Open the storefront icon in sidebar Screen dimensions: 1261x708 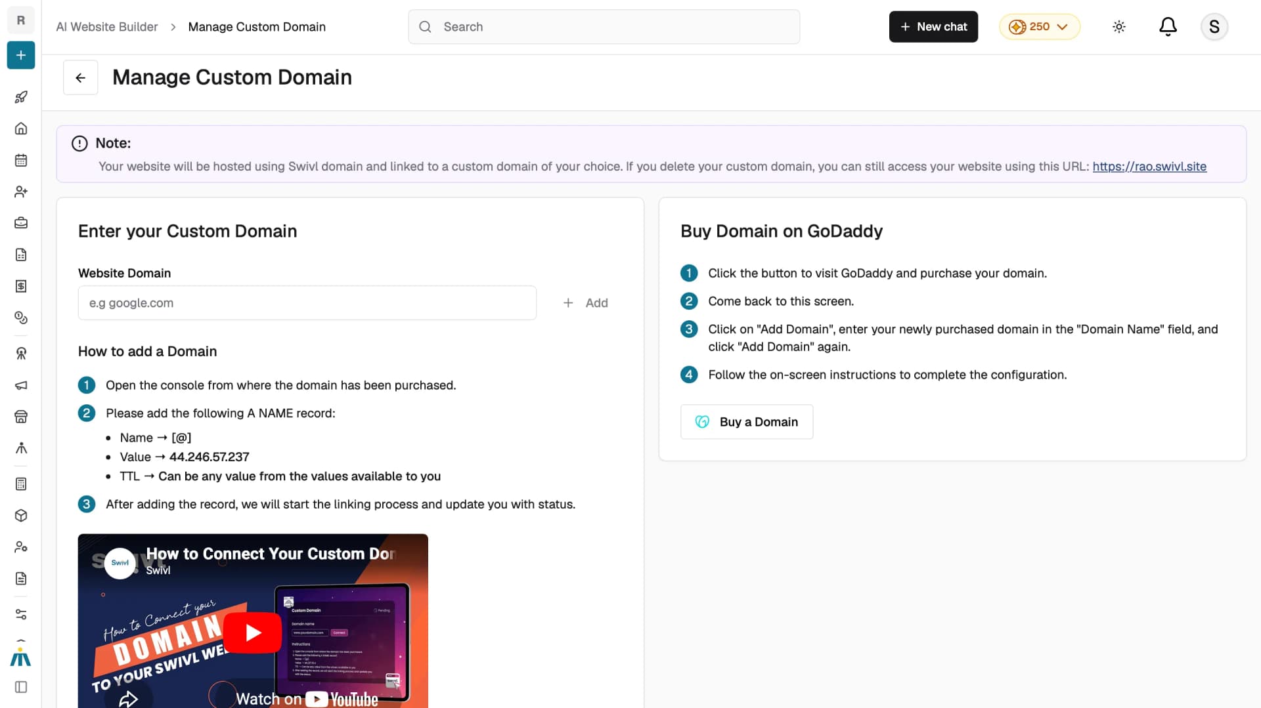click(x=21, y=417)
